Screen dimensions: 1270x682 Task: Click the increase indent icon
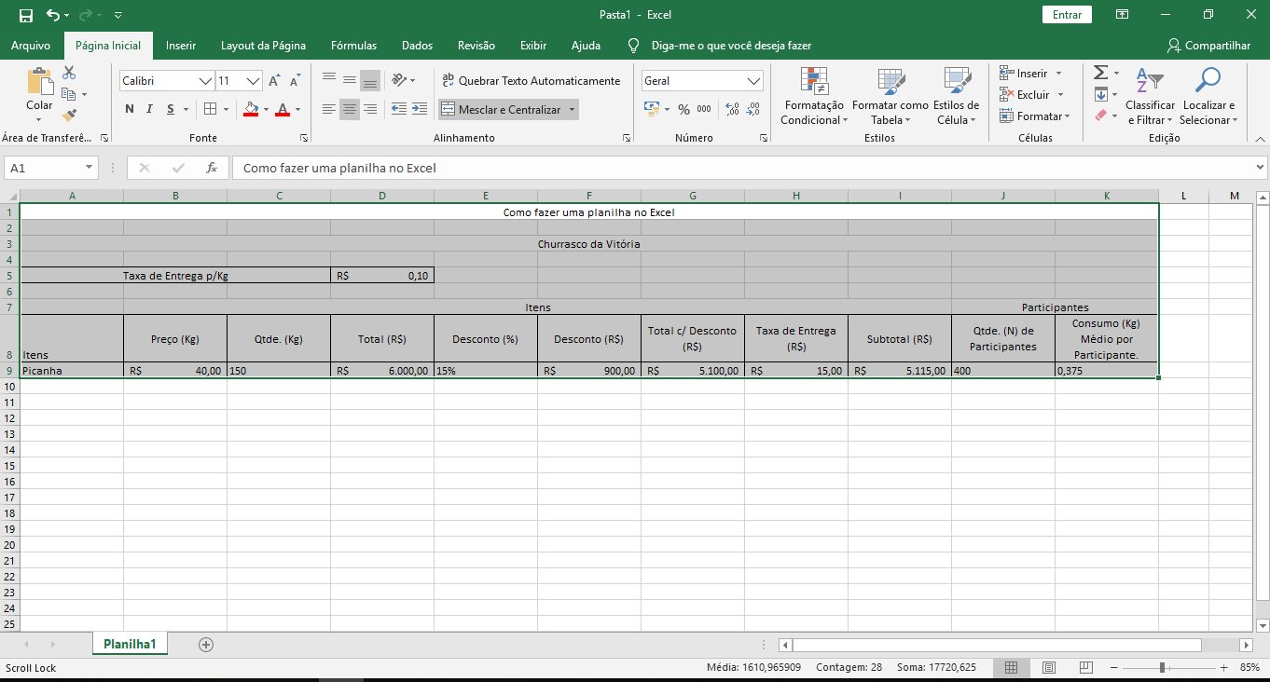pos(420,109)
